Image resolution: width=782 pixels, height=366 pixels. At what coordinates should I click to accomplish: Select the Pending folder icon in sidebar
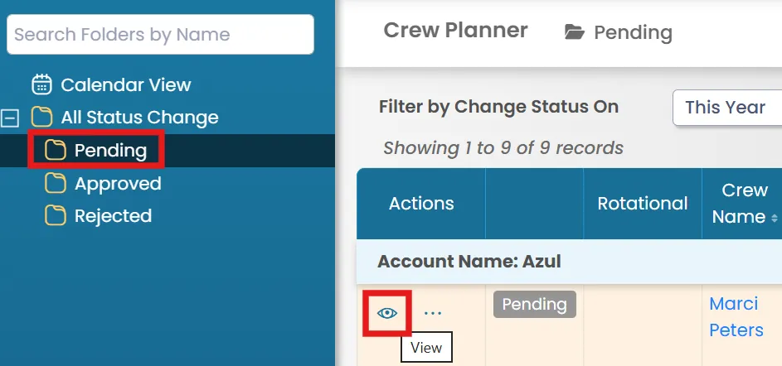(x=56, y=151)
